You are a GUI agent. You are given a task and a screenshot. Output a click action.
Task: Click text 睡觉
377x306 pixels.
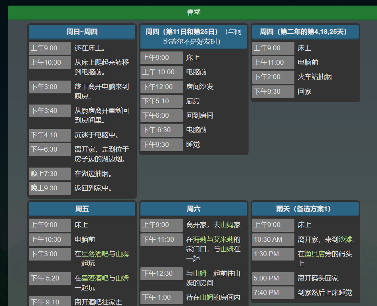[x=193, y=145]
